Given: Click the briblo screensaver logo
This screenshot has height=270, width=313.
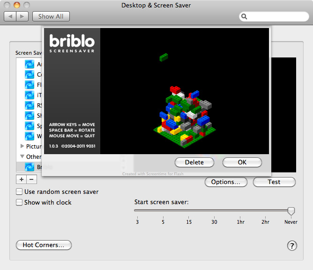Looking at the screenshot, I should (x=72, y=43).
